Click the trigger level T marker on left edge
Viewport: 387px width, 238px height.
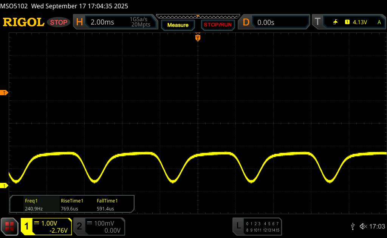click(5, 93)
